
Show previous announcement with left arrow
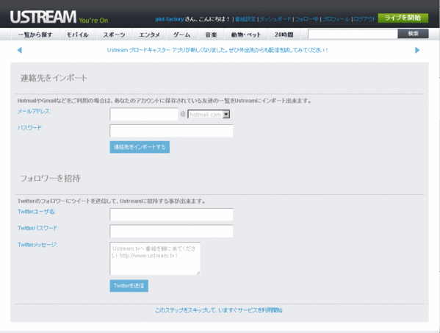click(19, 50)
